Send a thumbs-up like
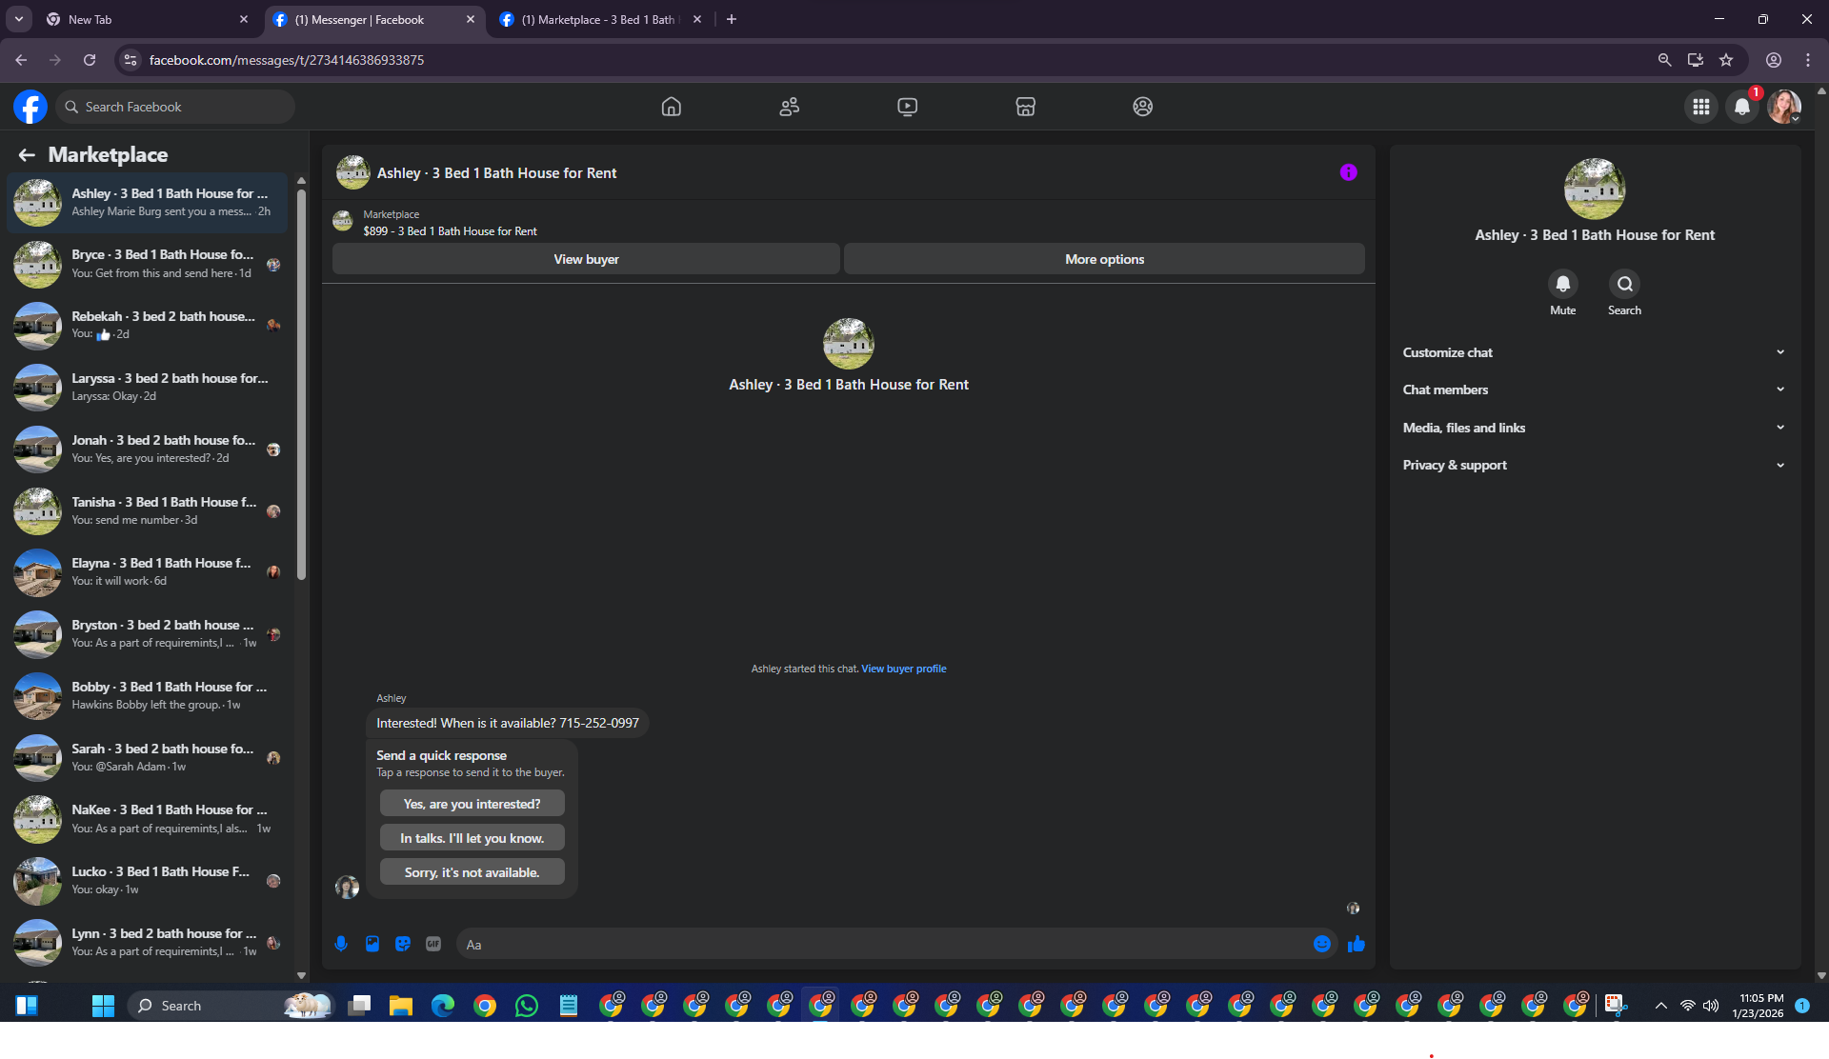 (1357, 944)
